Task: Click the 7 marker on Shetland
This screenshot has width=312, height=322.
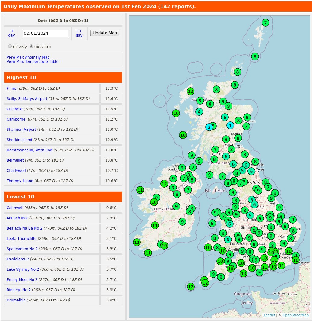Action: click(x=266, y=23)
